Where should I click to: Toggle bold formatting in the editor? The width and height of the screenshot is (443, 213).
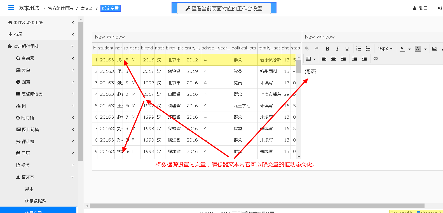(327, 49)
